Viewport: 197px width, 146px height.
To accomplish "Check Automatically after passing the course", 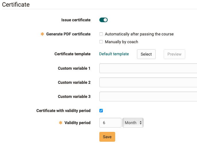I will click(101, 34).
